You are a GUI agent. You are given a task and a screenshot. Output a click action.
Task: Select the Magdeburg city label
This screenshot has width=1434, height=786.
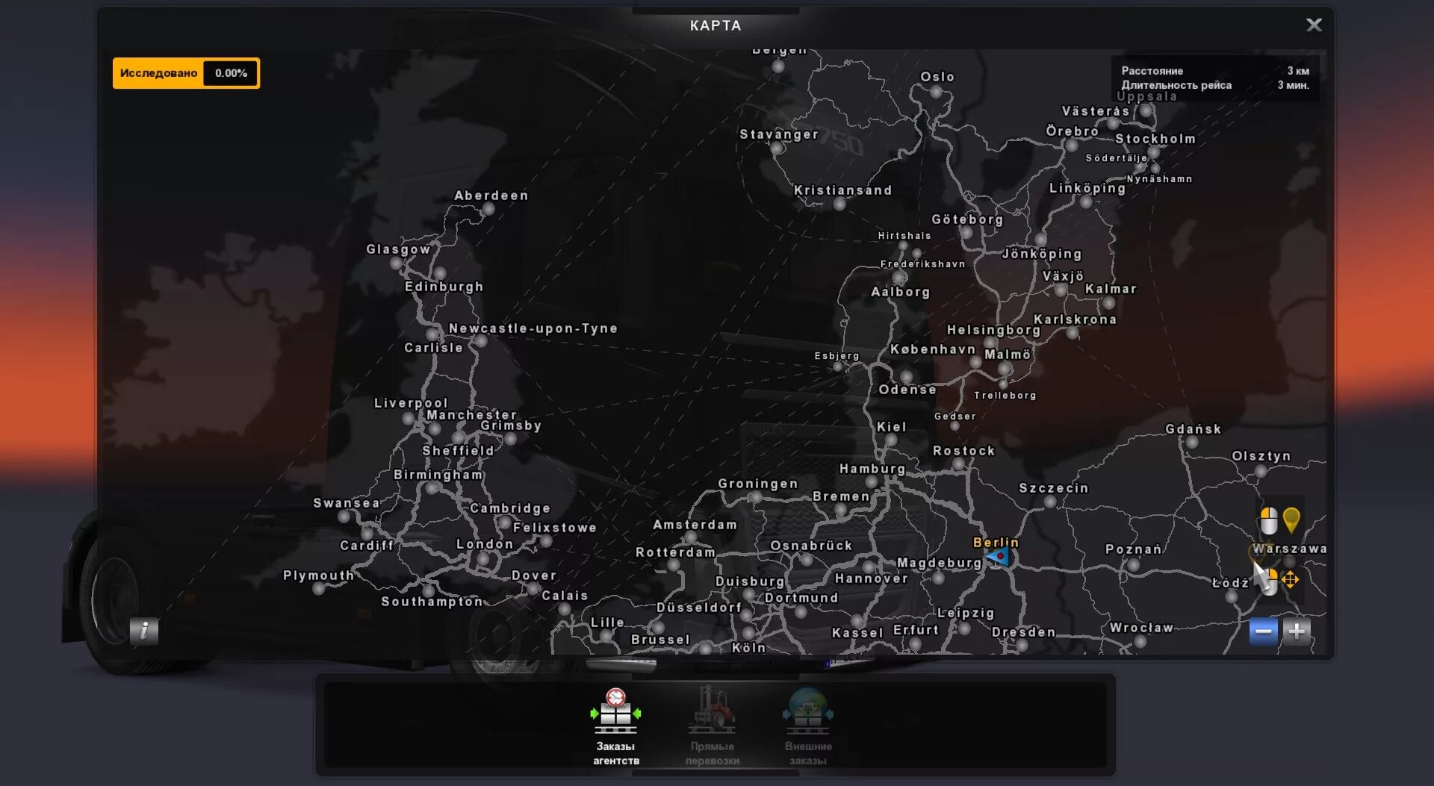click(940, 563)
